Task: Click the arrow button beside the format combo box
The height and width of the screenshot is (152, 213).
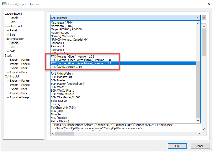Action: point(204,18)
